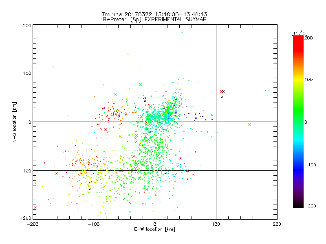
Task: Click the '100' tick label on the N-S axis
Action: tap(27, 73)
